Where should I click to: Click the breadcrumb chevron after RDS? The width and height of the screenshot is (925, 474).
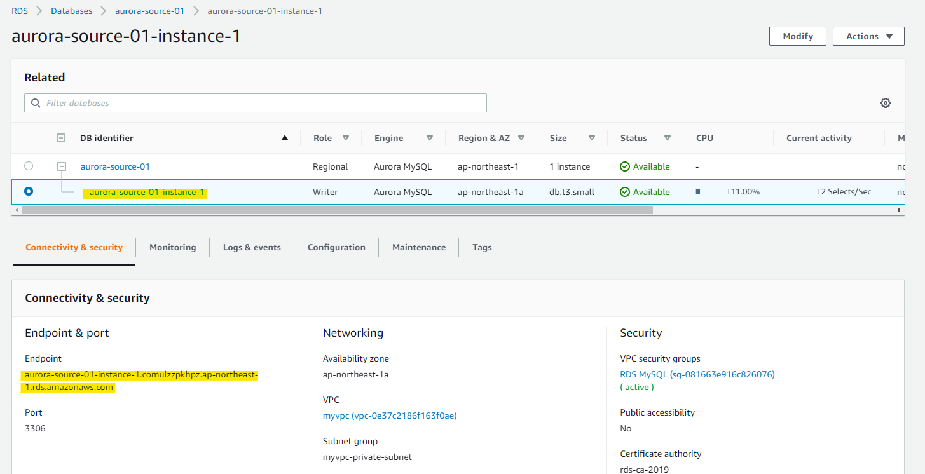(x=39, y=11)
